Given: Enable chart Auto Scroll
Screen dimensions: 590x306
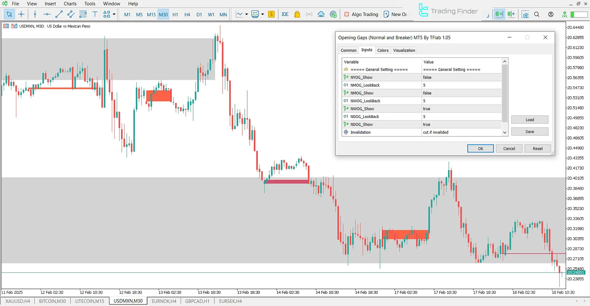Looking at the screenshot, I should point(499,14).
